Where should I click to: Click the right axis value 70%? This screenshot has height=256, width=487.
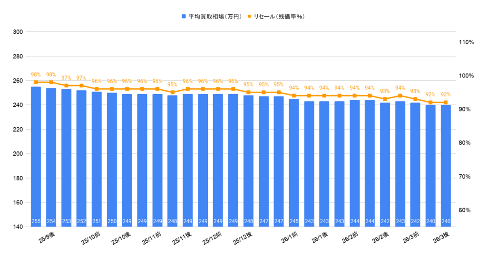click(x=465, y=177)
